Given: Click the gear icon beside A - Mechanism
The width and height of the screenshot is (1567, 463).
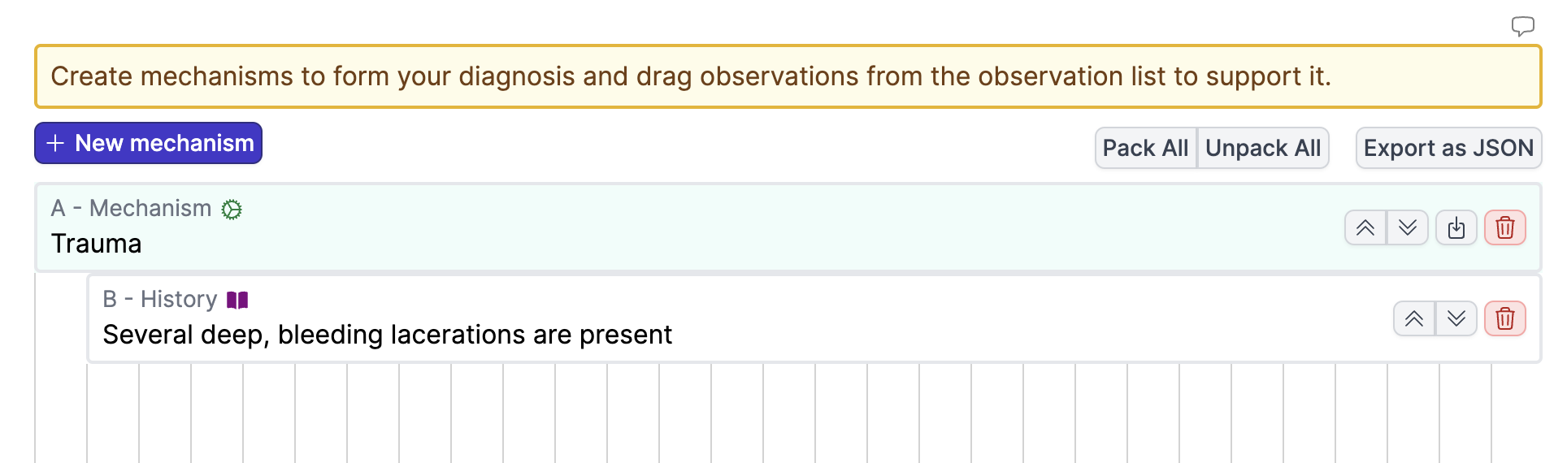Looking at the screenshot, I should (x=232, y=210).
